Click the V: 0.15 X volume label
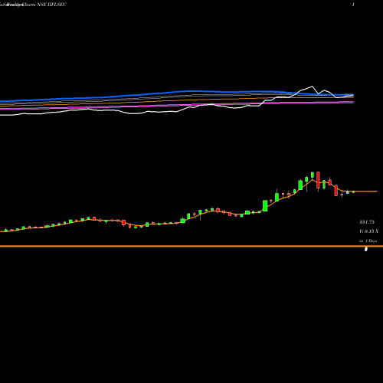The height and width of the screenshot is (383, 383). tap(368, 231)
